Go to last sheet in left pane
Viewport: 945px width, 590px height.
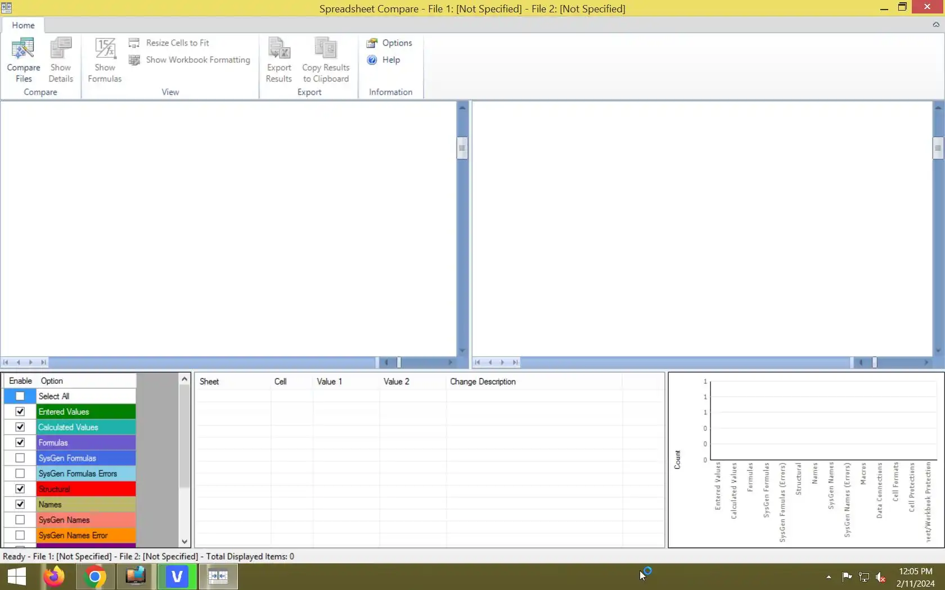click(43, 362)
